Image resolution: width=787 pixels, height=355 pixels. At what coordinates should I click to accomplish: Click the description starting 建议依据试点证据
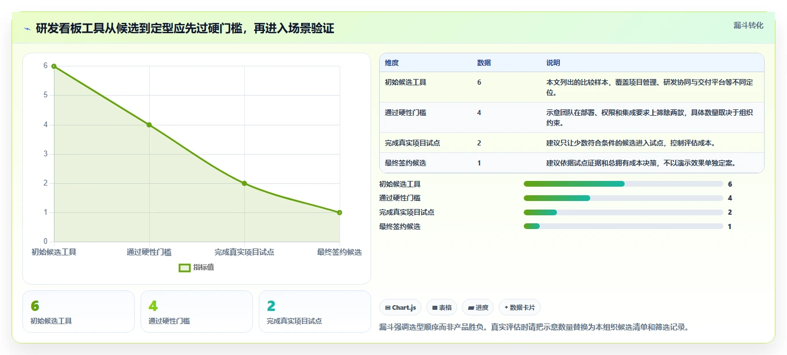[x=641, y=163]
